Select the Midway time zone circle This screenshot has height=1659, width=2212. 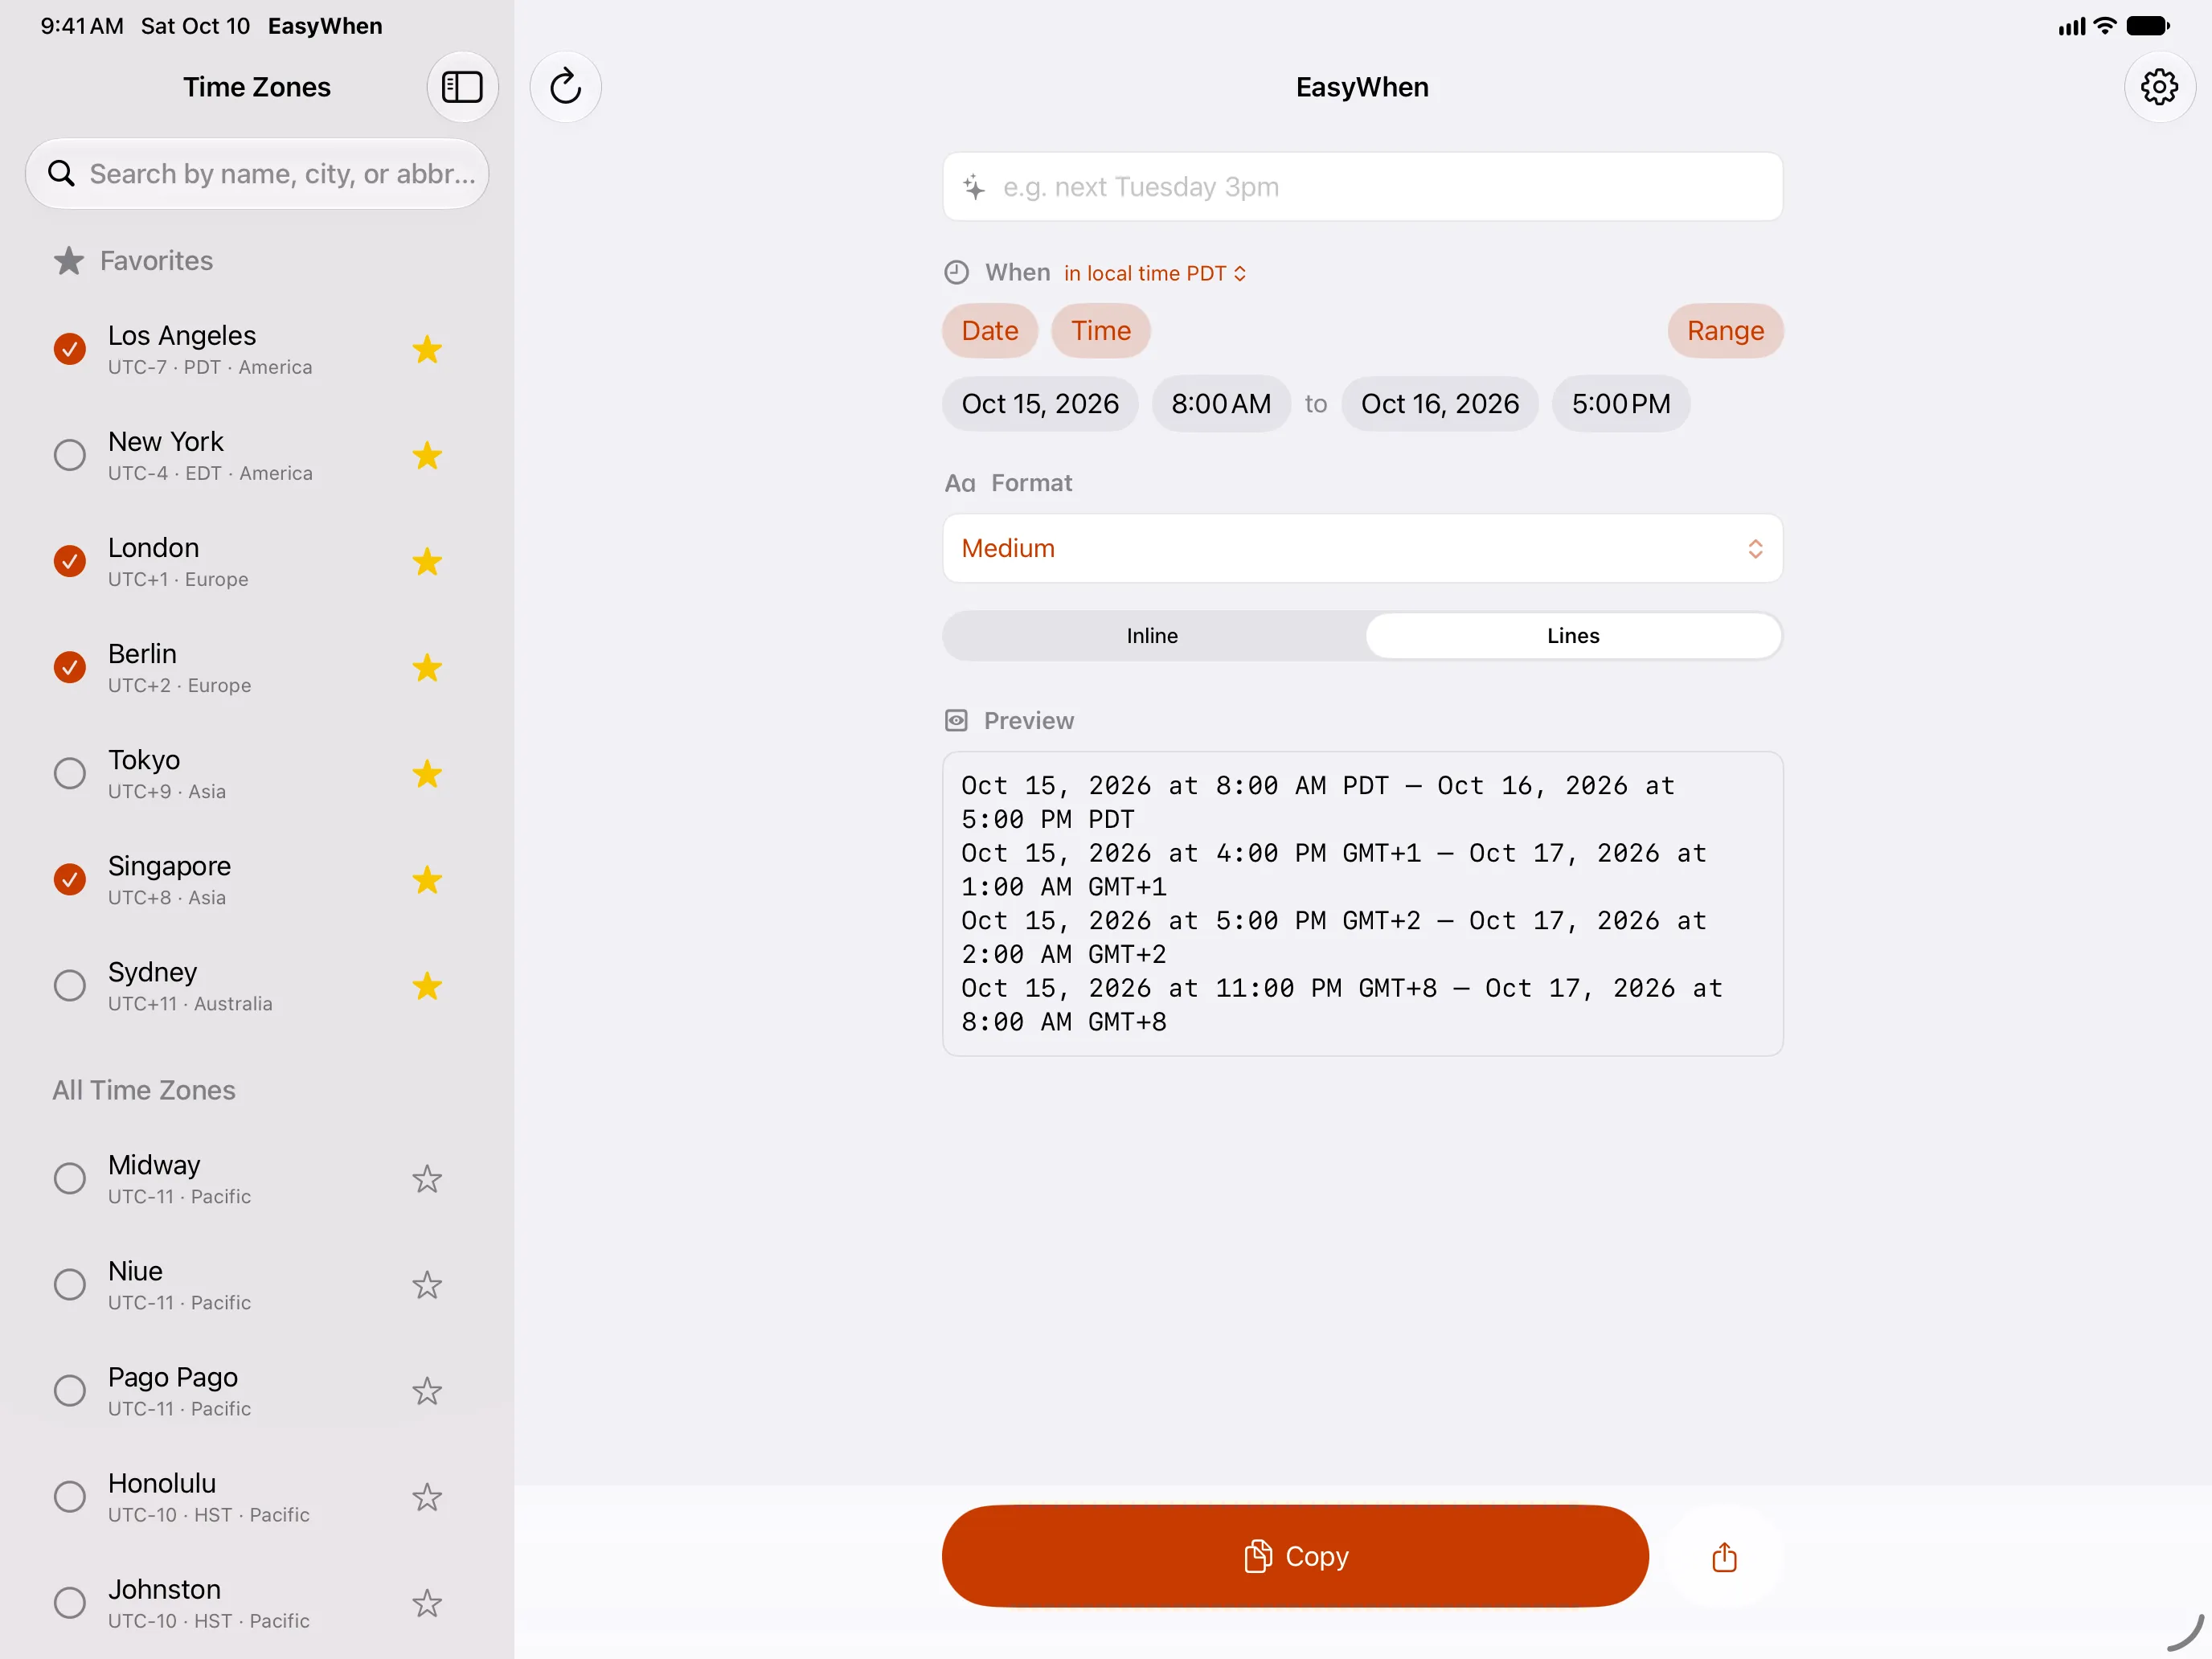69,1178
